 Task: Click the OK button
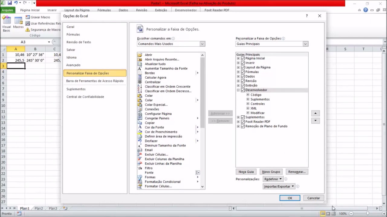click(x=290, y=198)
